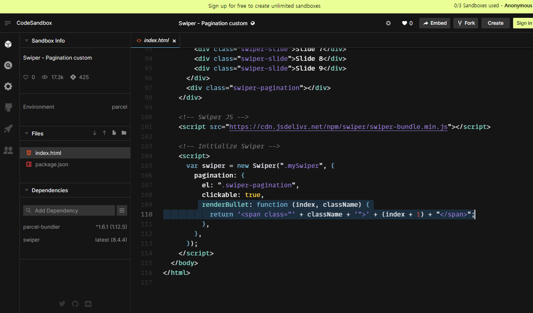Click the fork count icon beside 425
The image size is (533, 313).
click(73, 77)
